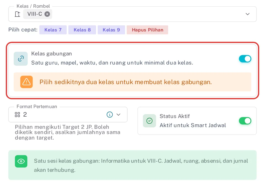
Task: Click the orange warning triangle icon
Action: point(26,82)
